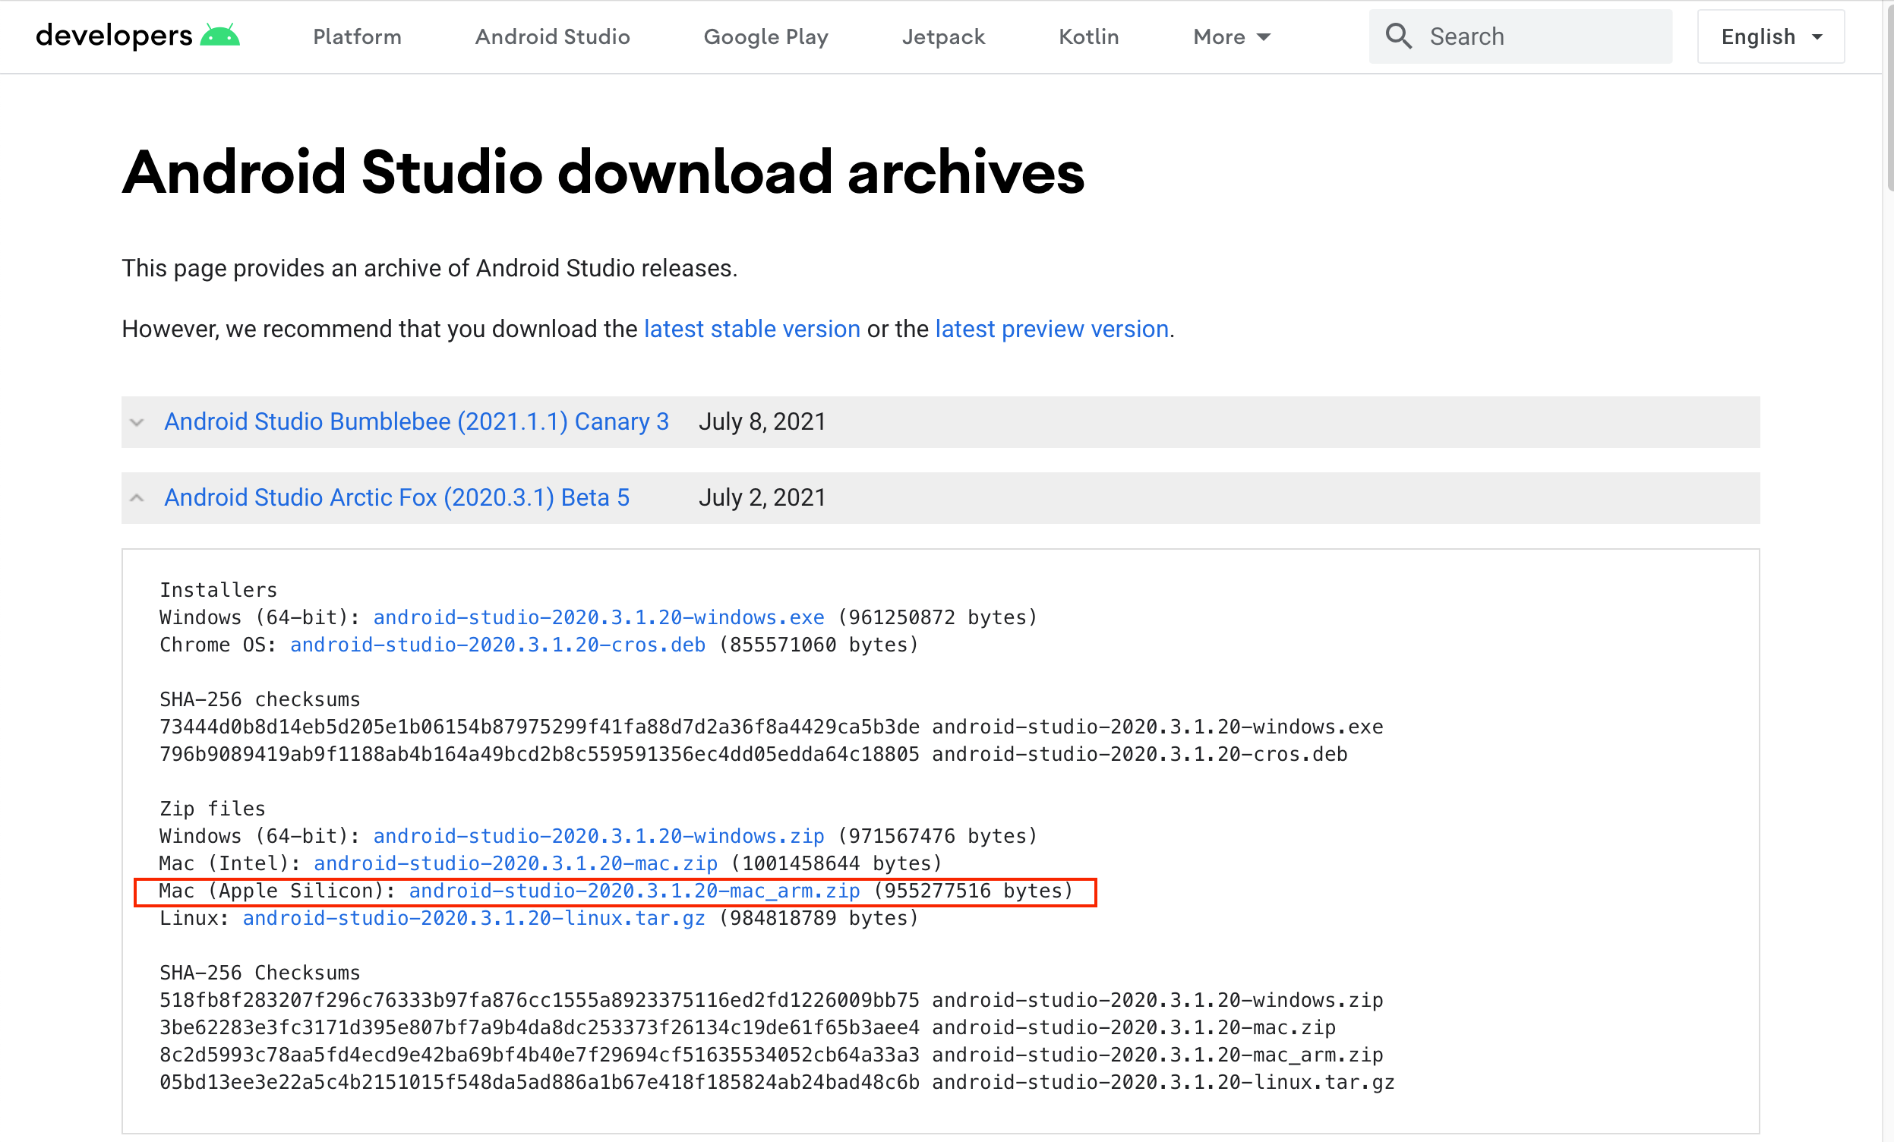The width and height of the screenshot is (1894, 1142).
Task: Open the Android Studio nav item
Action: (552, 37)
